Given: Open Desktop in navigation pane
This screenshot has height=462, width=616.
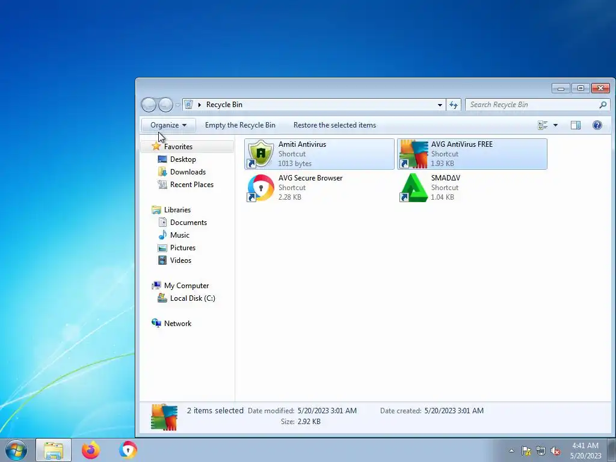Looking at the screenshot, I should point(183,159).
